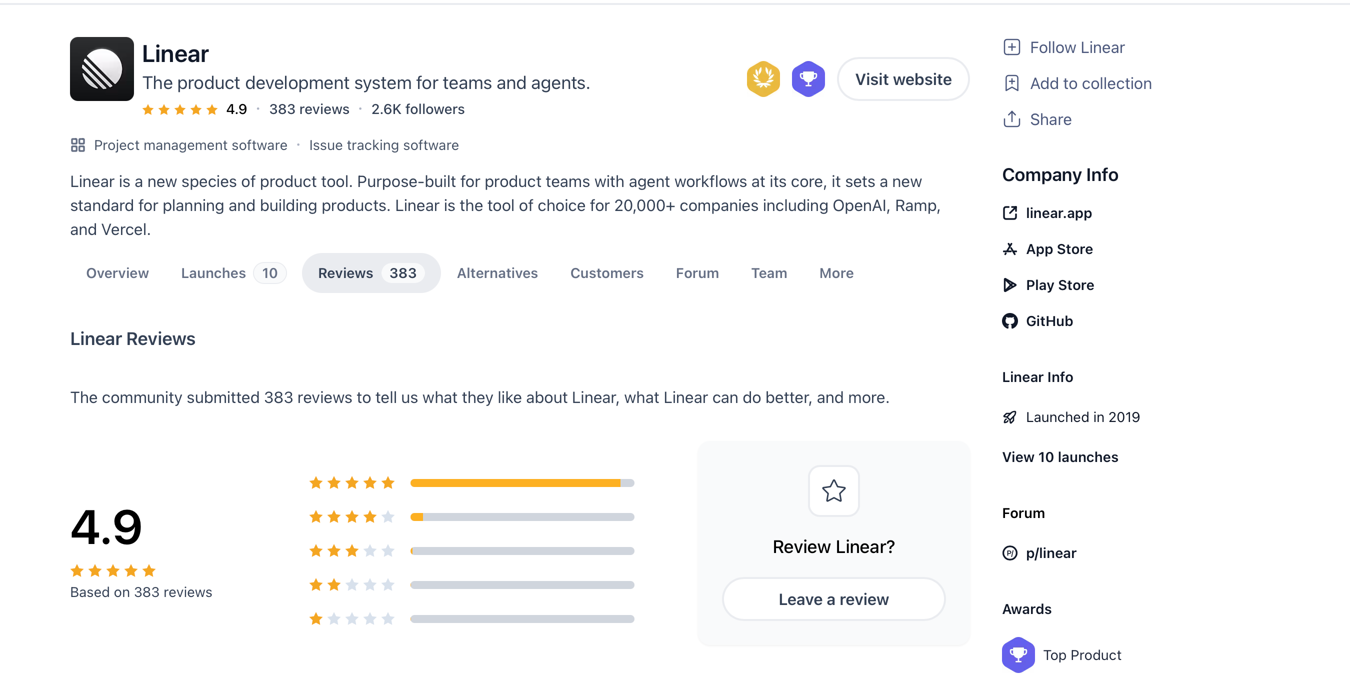Filter by the four-star rating bar

(522, 516)
